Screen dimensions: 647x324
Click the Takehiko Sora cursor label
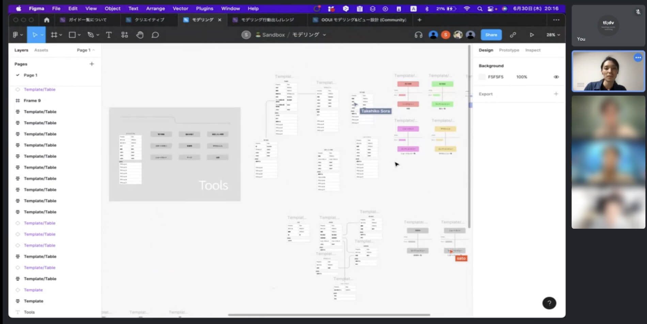click(x=375, y=111)
